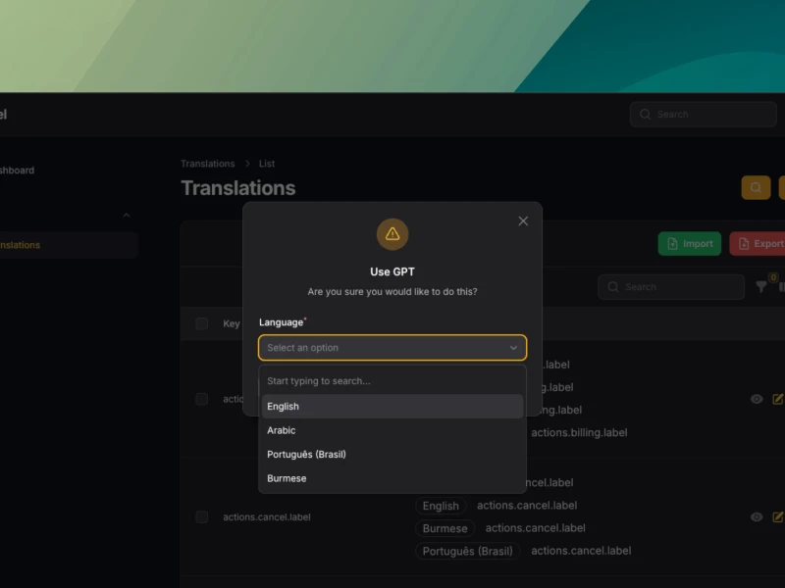Click the red Export button
Viewport: 785px width, 588px height.
coord(758,243)
